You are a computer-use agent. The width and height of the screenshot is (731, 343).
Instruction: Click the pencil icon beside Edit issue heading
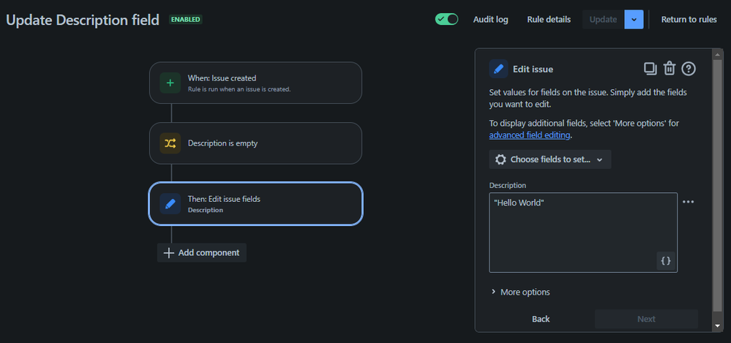pyautogui.click(x=498, y=69)
